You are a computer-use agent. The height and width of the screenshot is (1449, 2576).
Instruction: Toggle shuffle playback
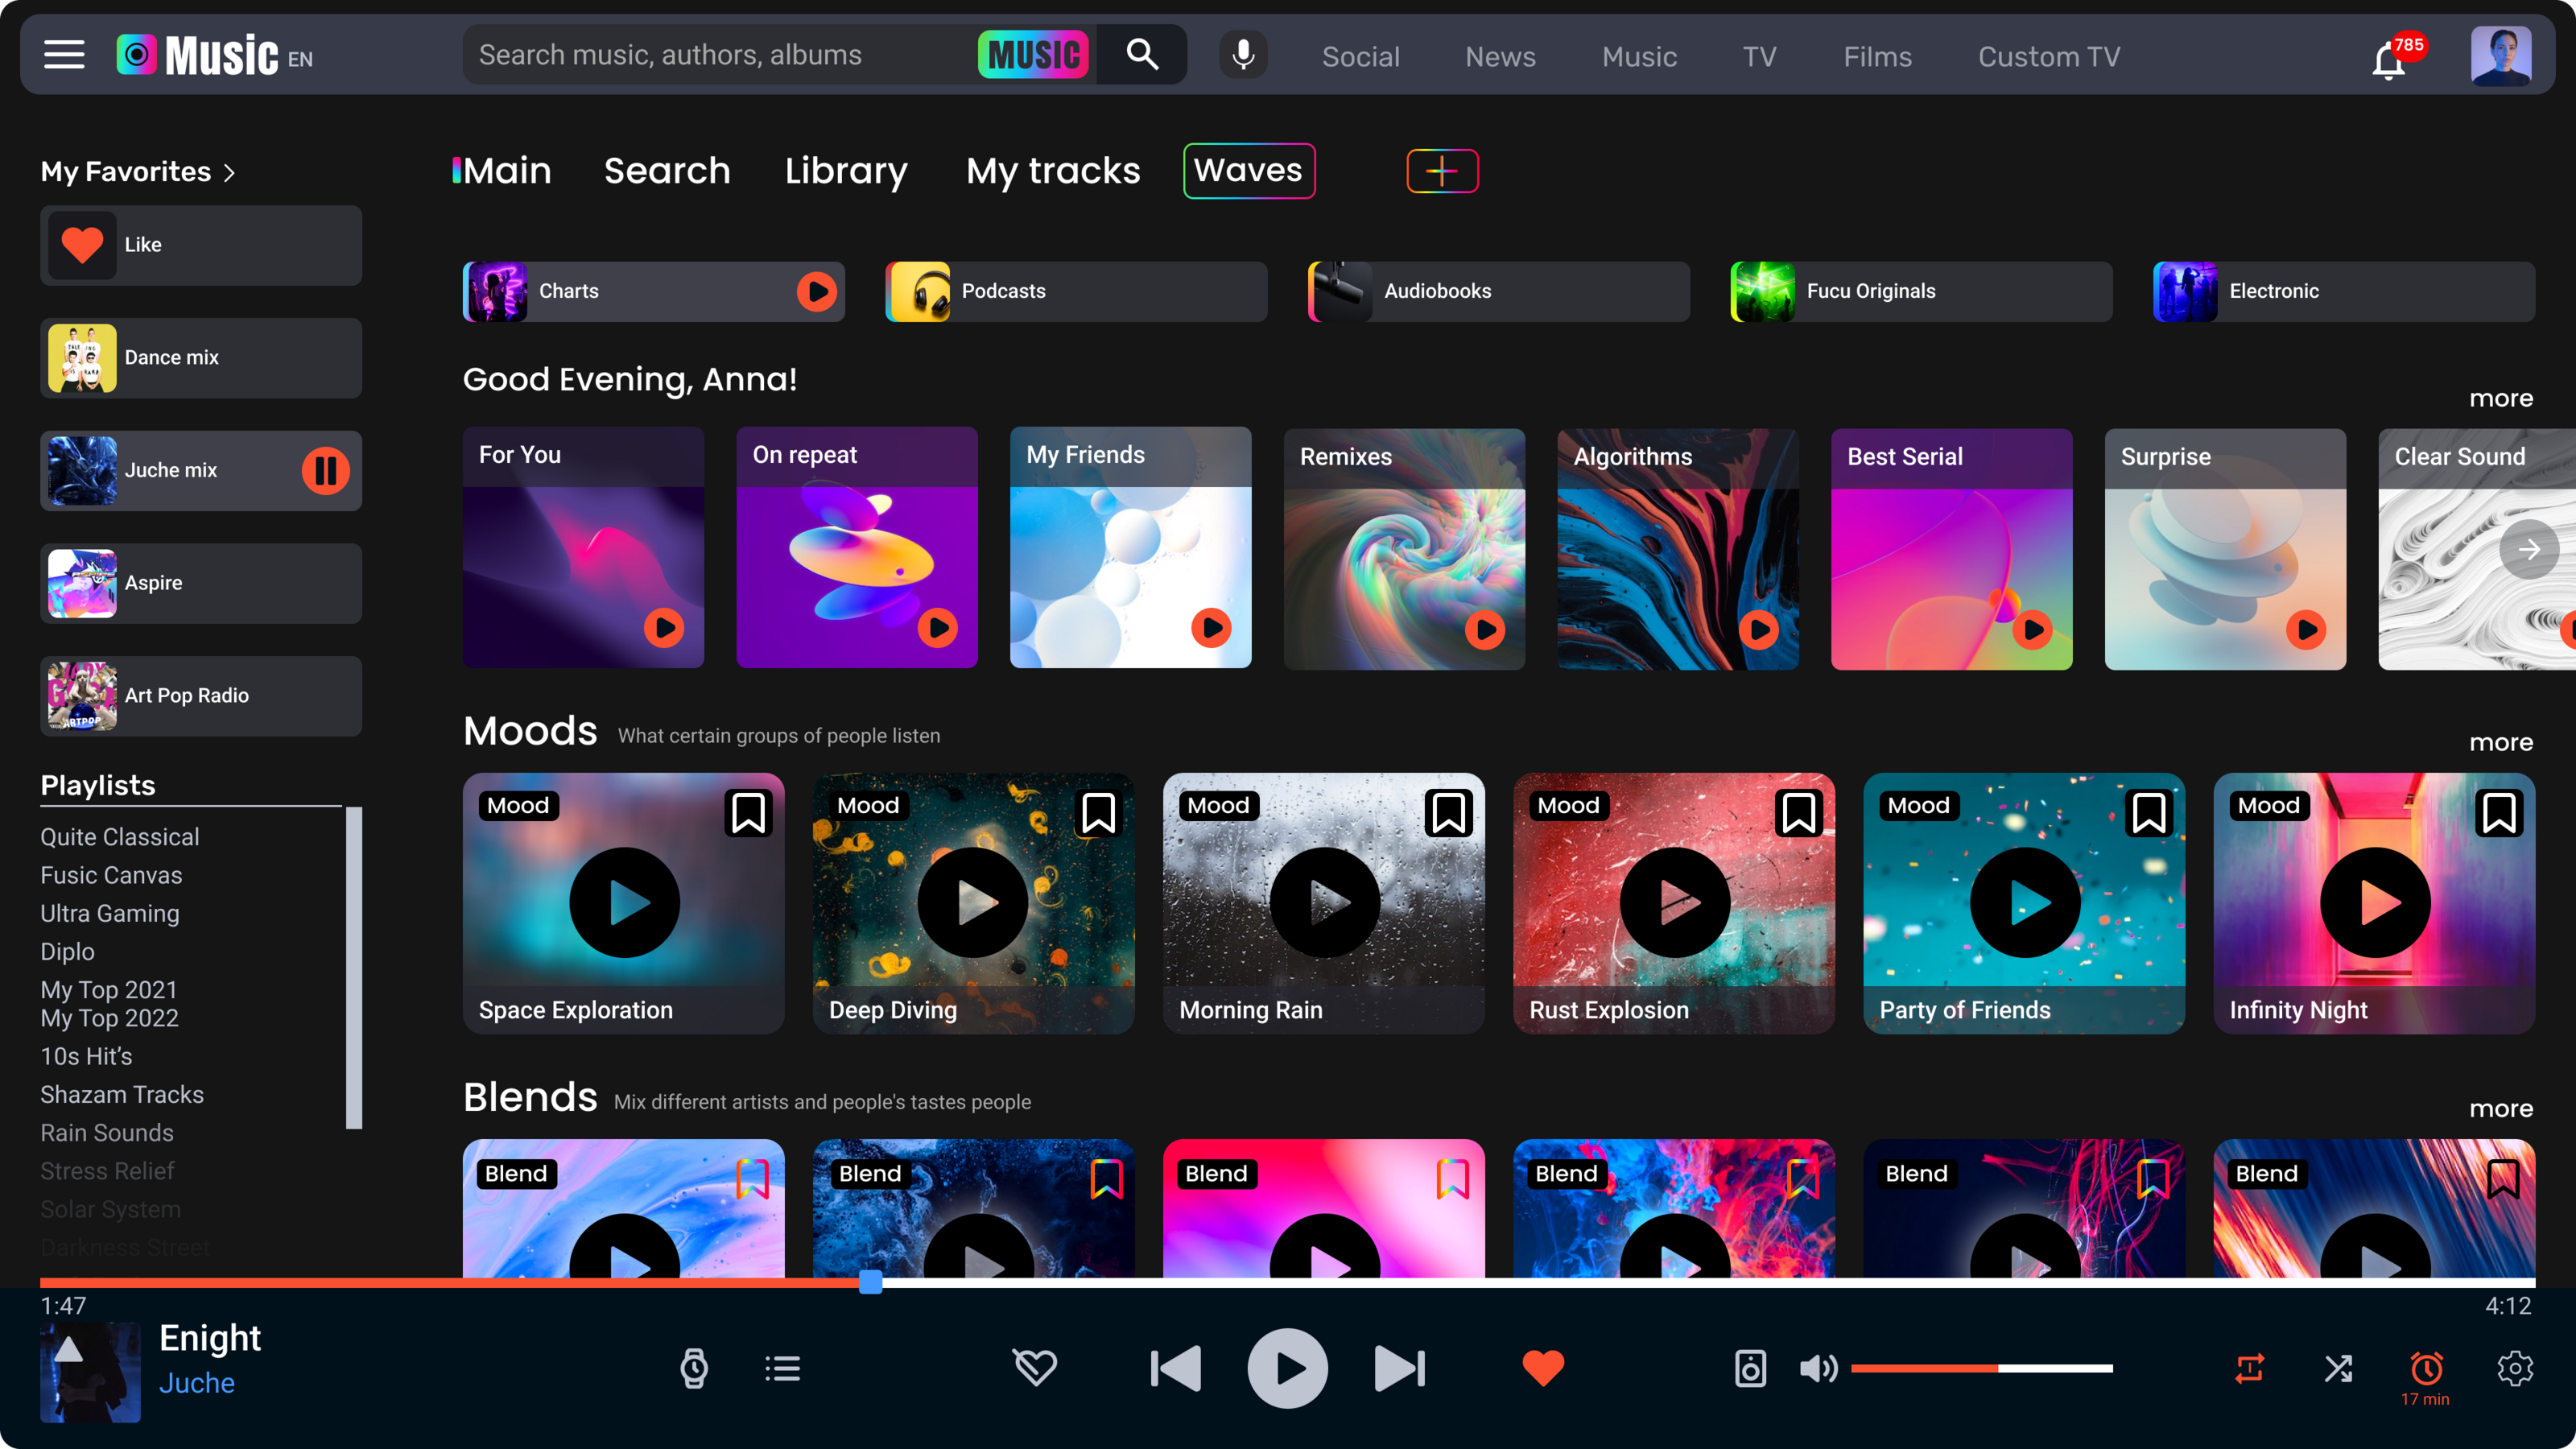tap(2338, 1368)
